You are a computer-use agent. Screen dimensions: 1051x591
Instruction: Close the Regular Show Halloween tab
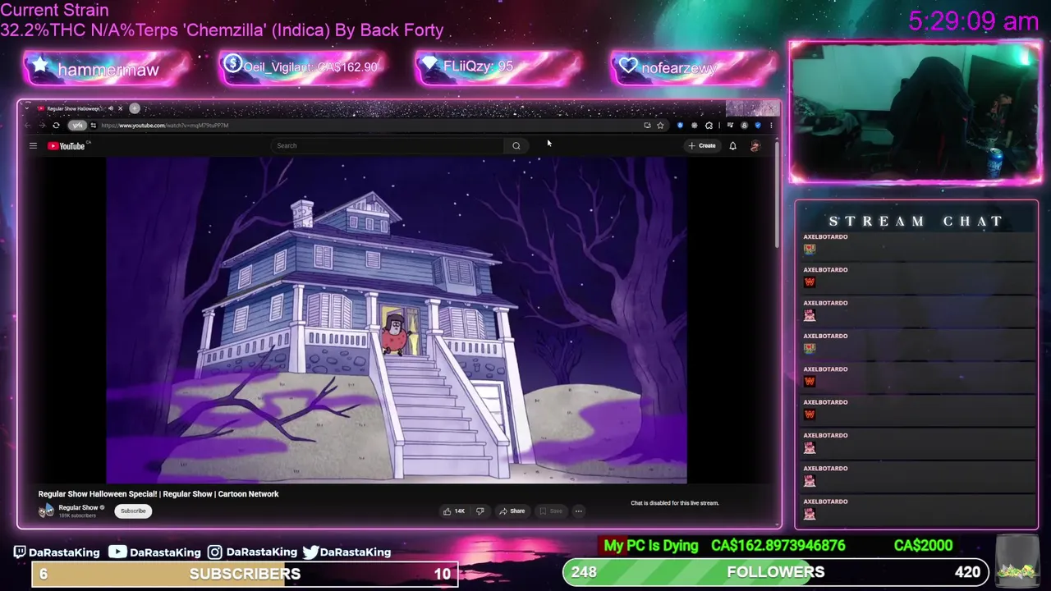click(121, 108)
